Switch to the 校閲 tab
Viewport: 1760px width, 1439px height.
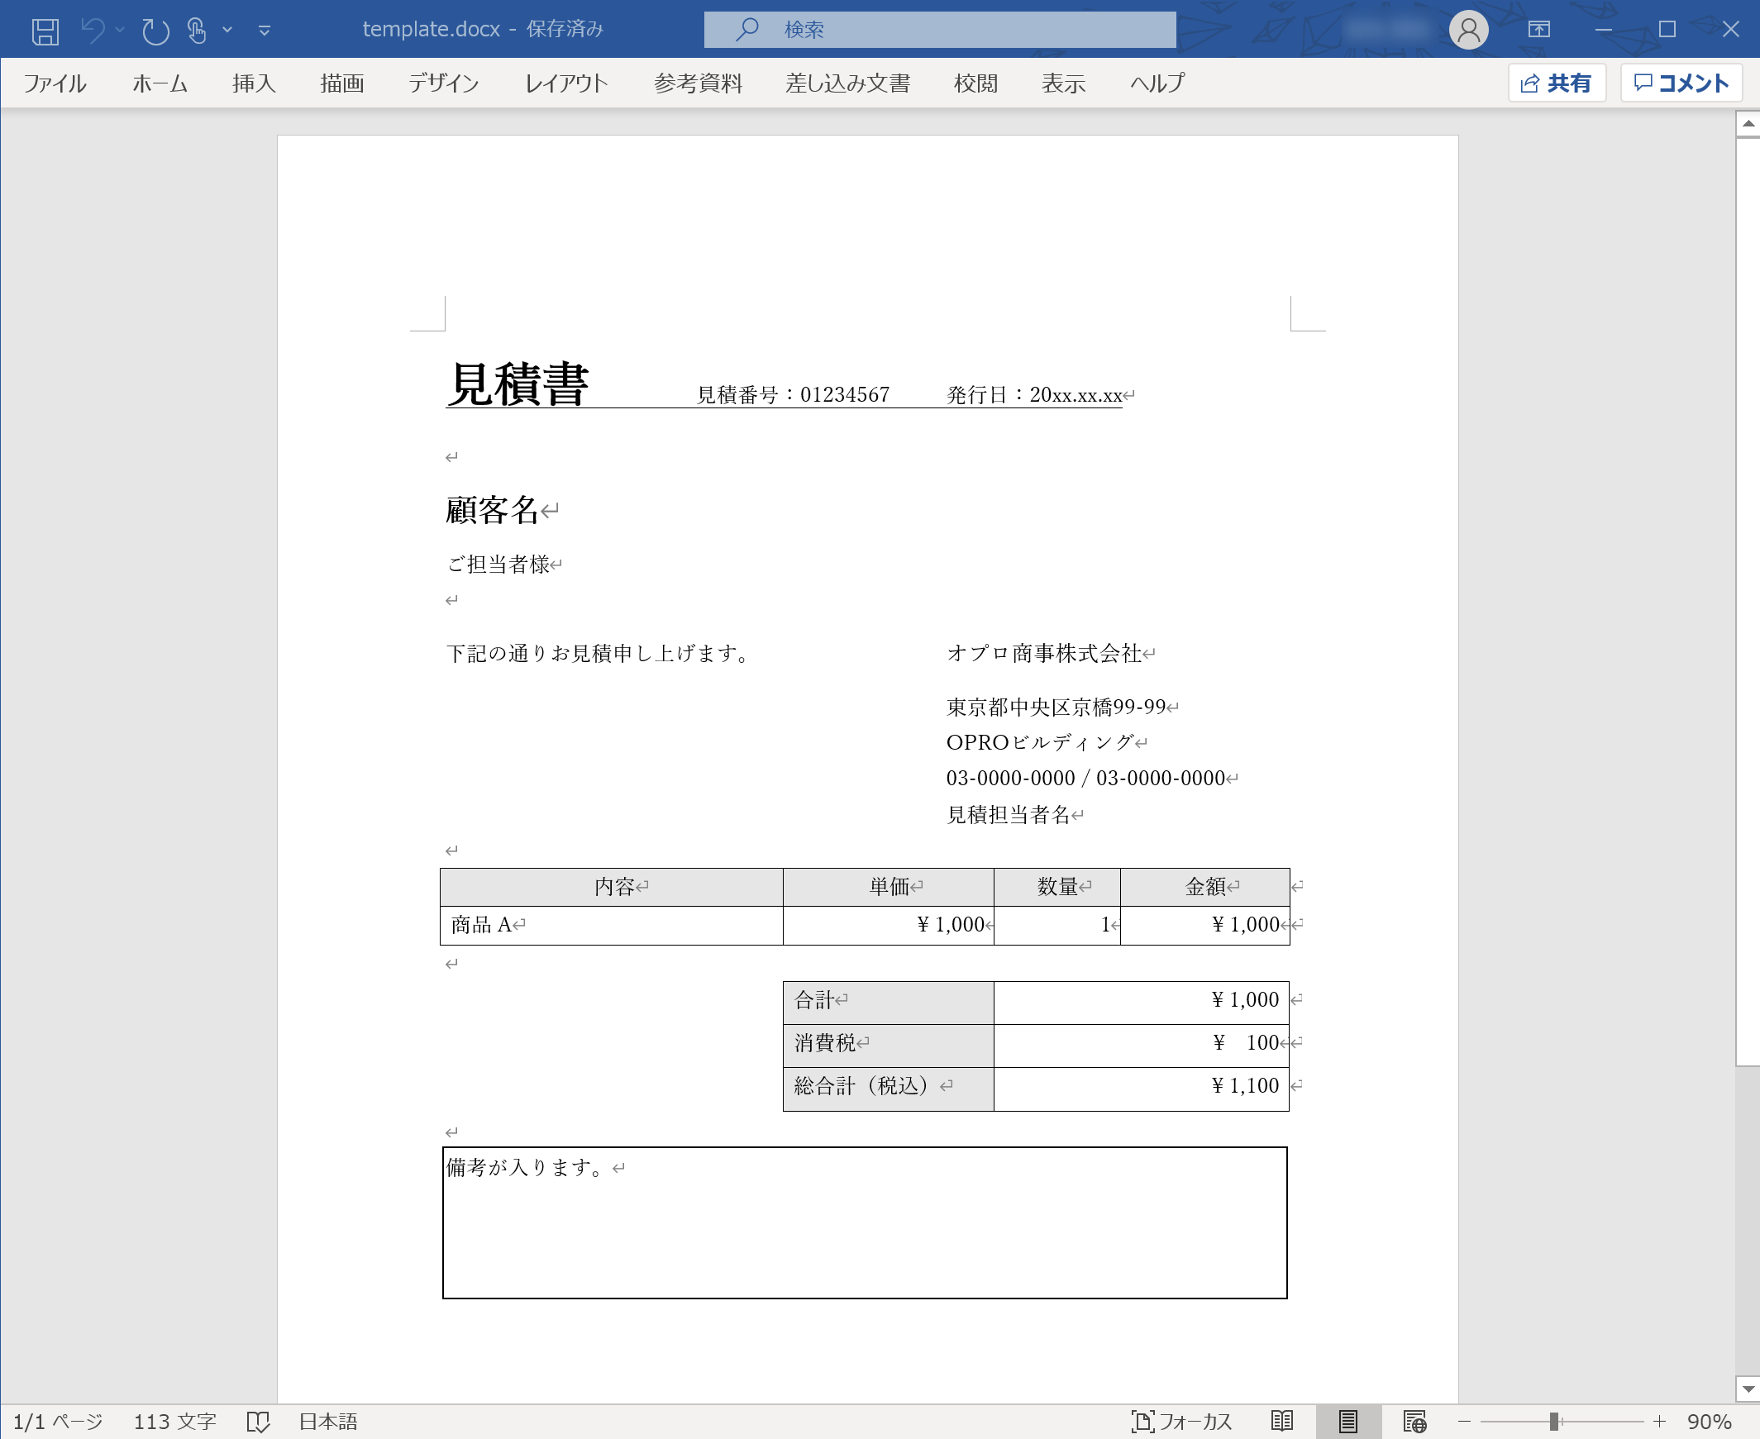tap(975, 83)
